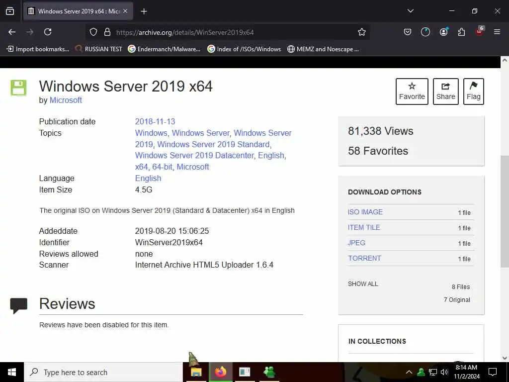Click the 58 Favorites text

click(x=378, y=151)
